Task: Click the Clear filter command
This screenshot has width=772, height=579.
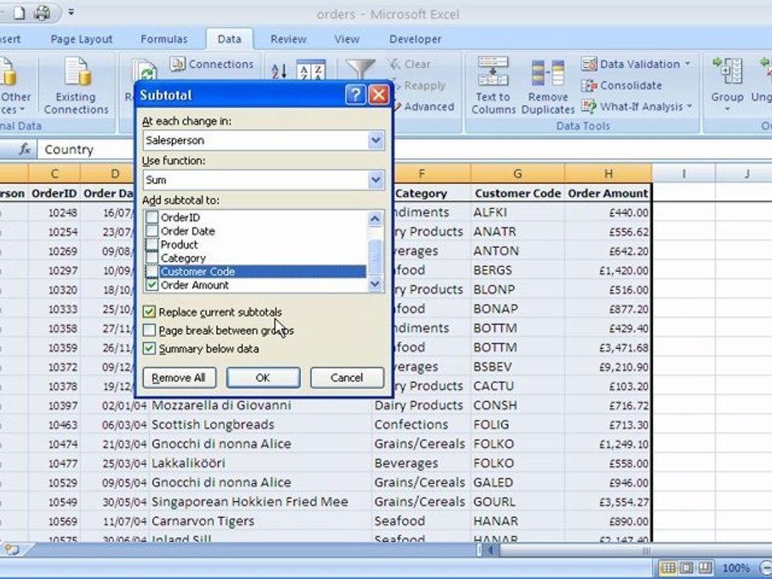Action: pyautogui.click(x=409, y=64)
